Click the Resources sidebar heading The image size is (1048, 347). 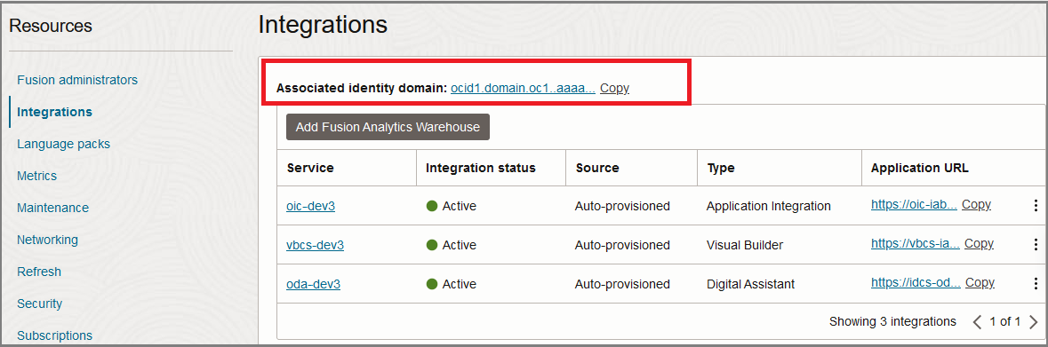51,26
